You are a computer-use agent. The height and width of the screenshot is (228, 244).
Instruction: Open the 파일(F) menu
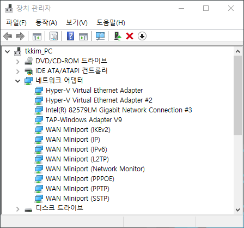16,22
